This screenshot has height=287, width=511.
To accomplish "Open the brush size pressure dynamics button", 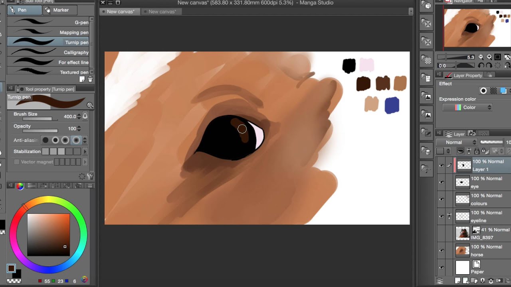I will tap(85, 116).
